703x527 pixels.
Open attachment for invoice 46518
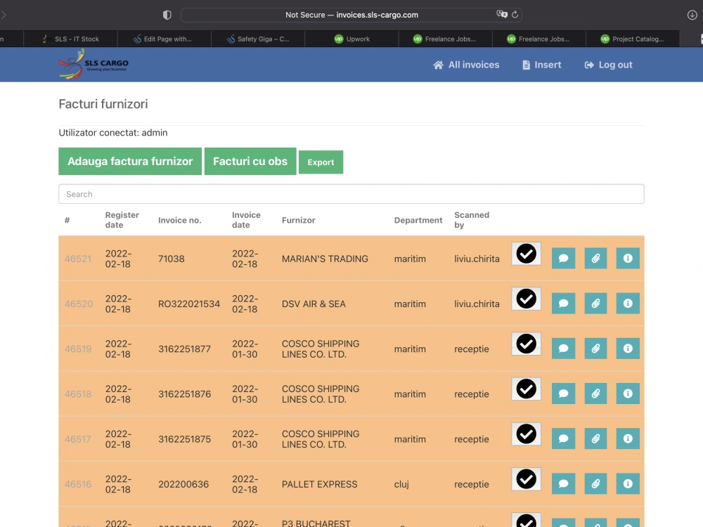595,393
